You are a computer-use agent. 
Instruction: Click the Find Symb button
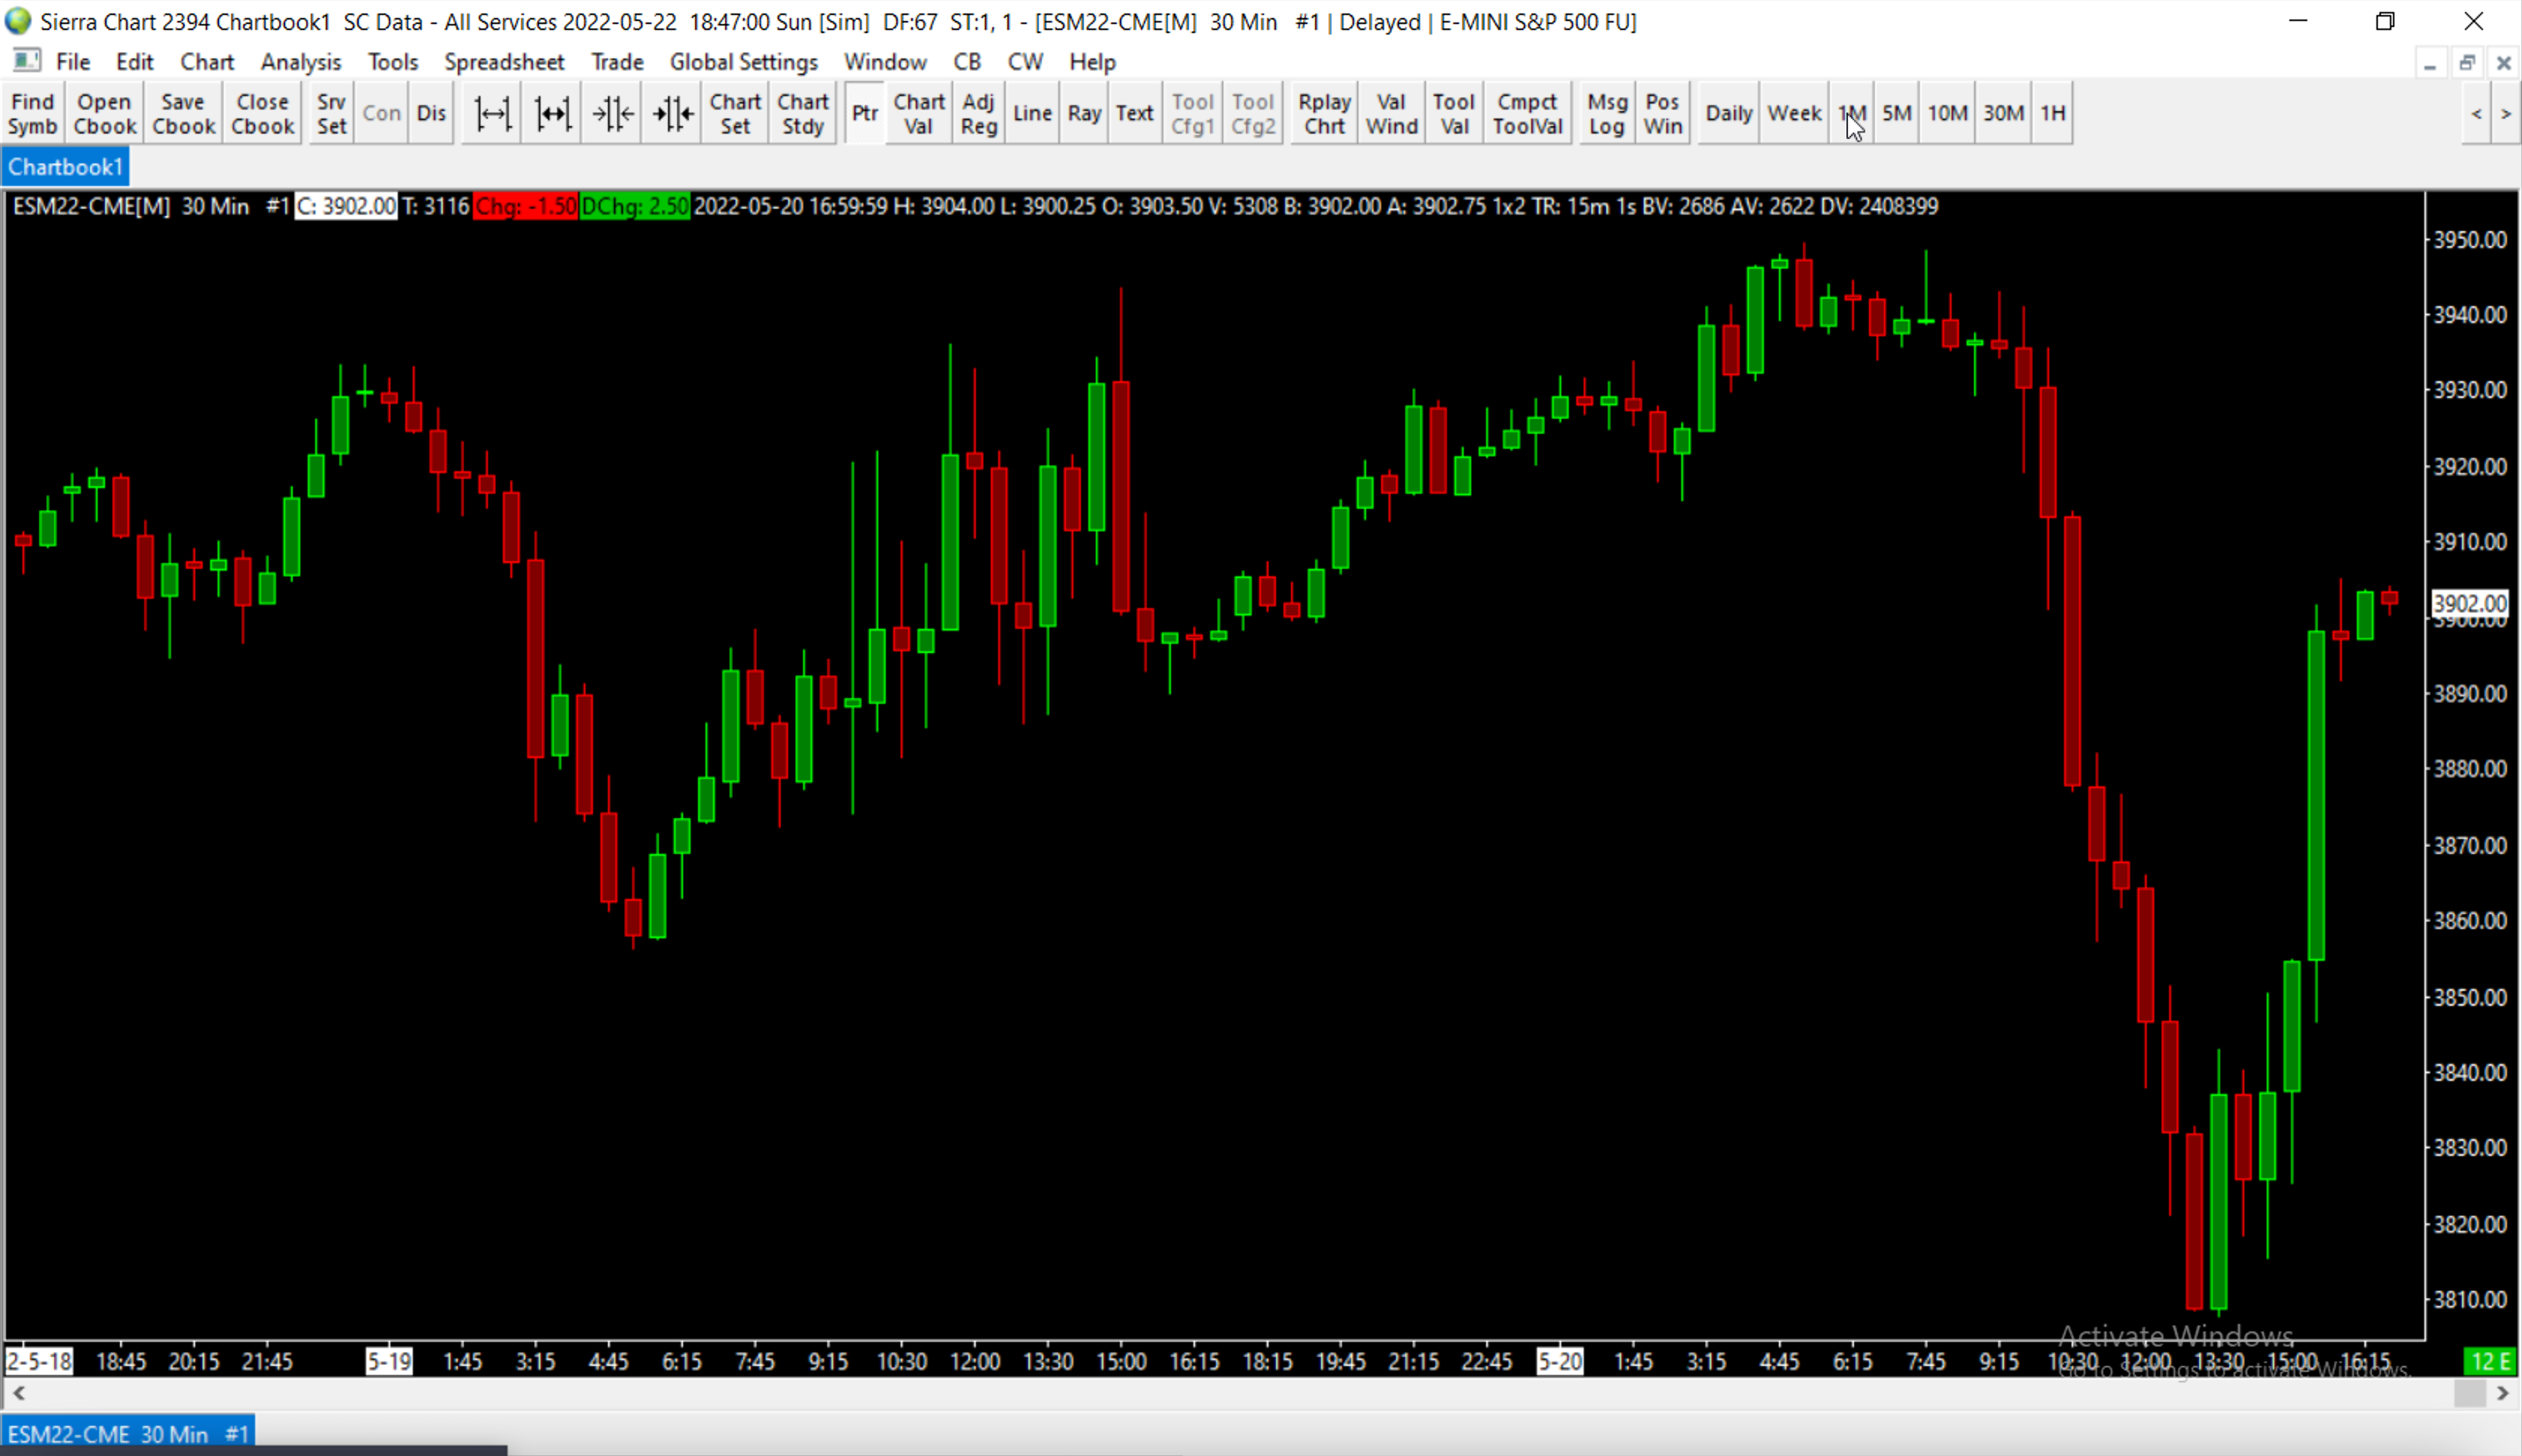tap(32, 114)
